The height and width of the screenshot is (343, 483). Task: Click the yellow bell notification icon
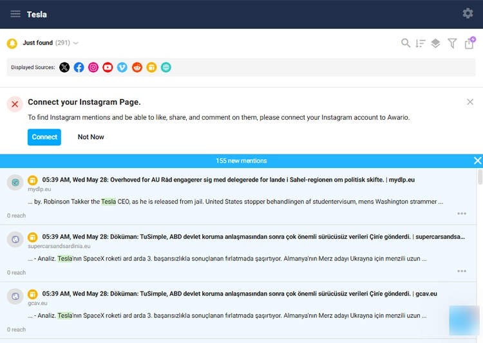coord(12,43)
